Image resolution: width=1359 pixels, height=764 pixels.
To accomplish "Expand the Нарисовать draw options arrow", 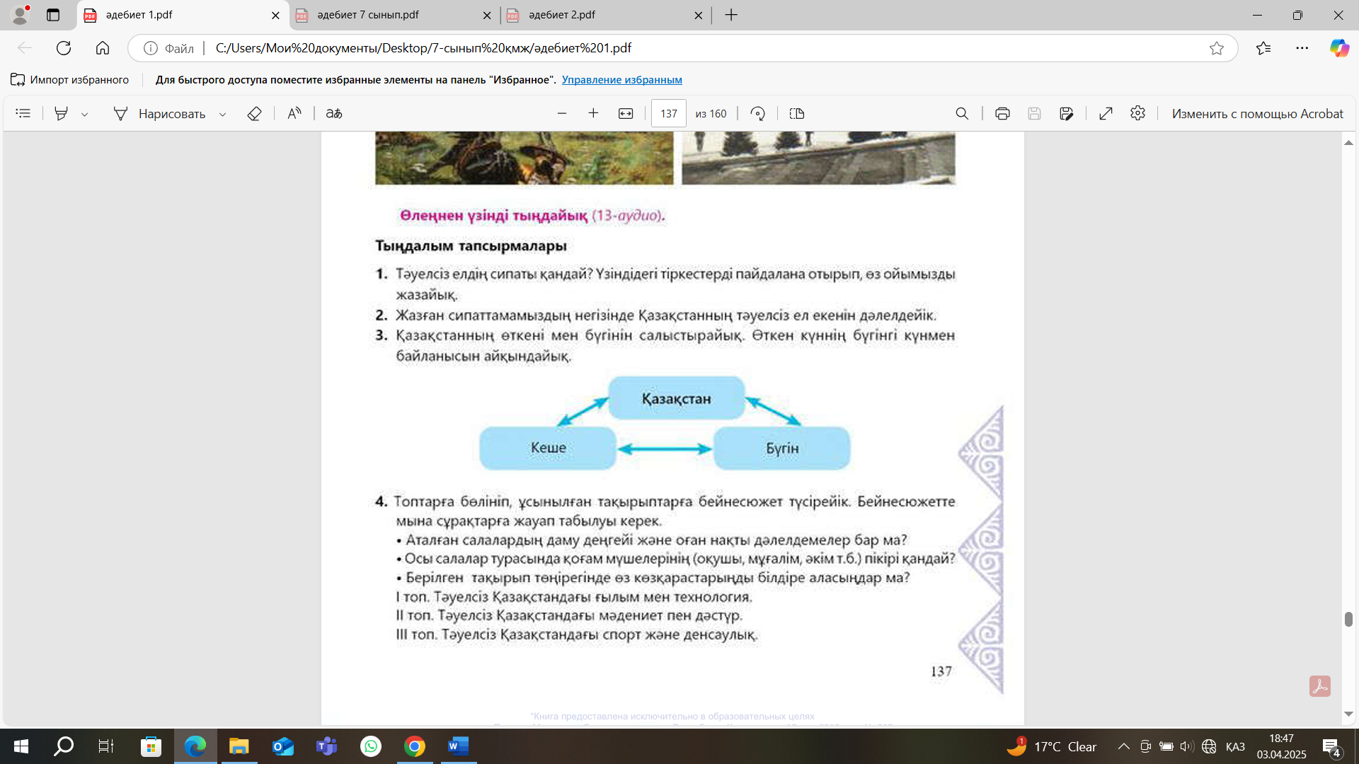I will coord(222,114).
